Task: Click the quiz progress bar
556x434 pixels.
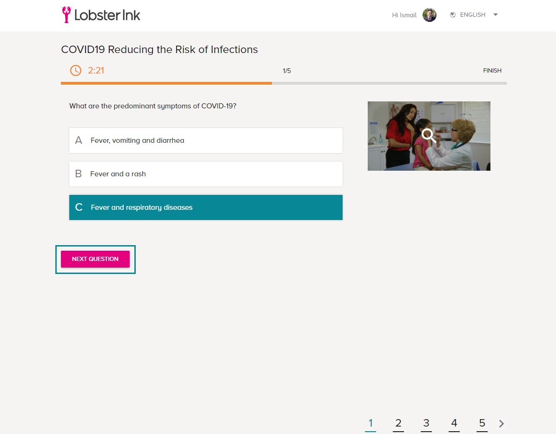Action: click(x=284, y=83)
